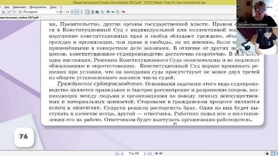The height and width of the screenshot is (156, 278).
Task: Go to the last page
Action: point(150,153)
